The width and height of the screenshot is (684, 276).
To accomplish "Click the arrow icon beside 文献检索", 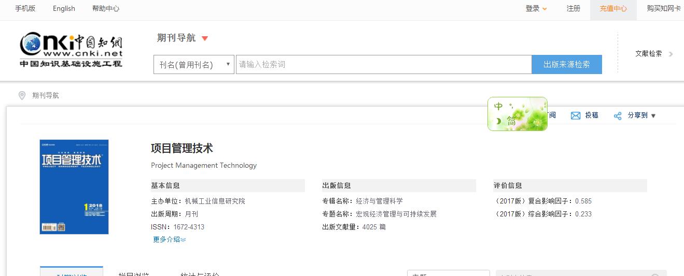I will pos(671,54).
